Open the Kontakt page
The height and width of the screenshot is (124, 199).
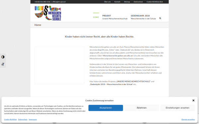tap(117, 2)
